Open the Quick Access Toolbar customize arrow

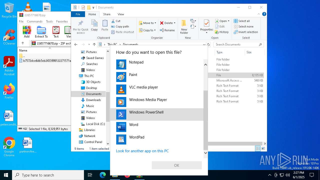[x=93, y=7]
